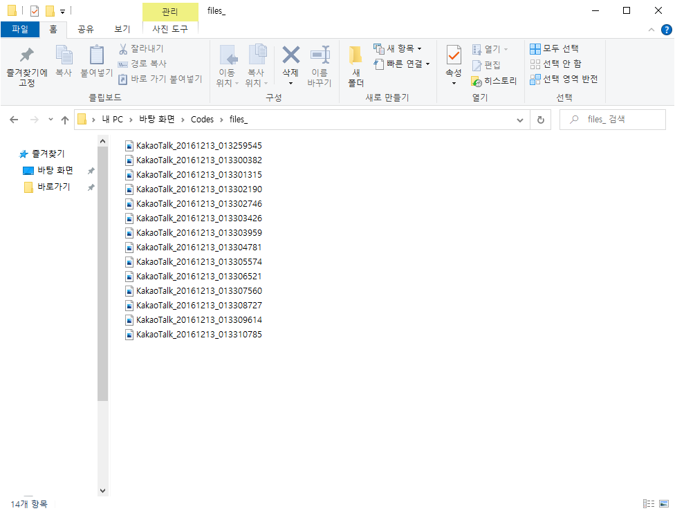Expand chevron after Codes in breadcrumb

tap(221, 120)
